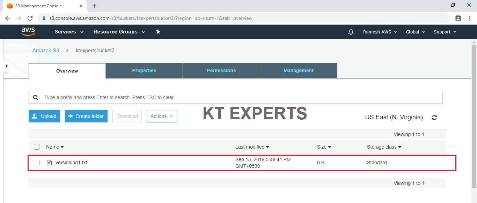Open the Ramesh AWS account dropdown

point(380,32)
